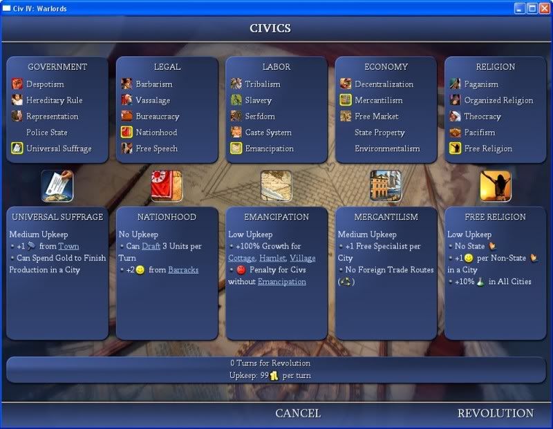The image size is (553, 429).
Task: Click the Paganism icon
Action: [x=455, y=84]
